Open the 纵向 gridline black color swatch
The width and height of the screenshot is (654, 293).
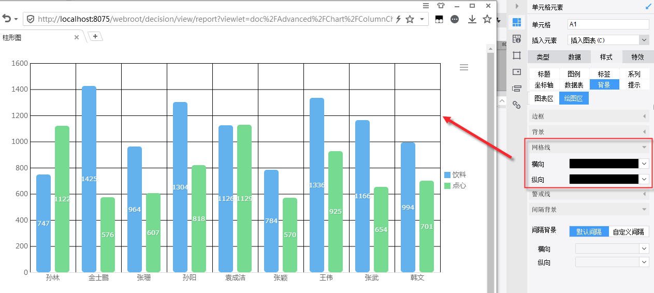604,179
